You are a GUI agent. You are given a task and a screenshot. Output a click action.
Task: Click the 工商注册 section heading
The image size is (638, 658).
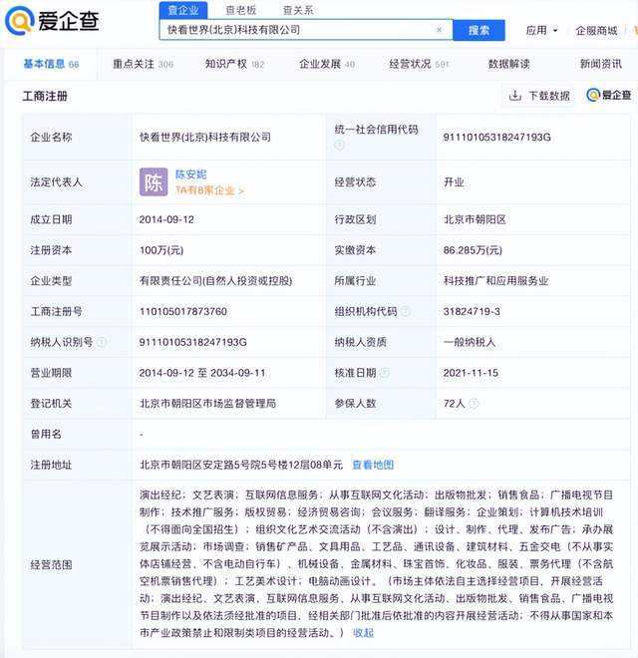[45, 96]
